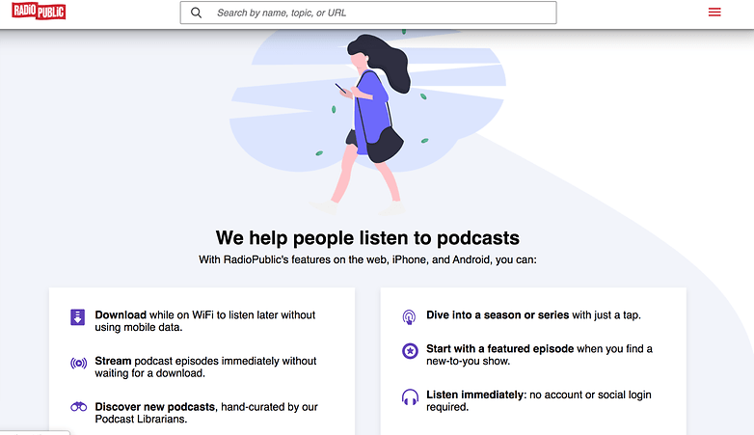Click the walking woman illustration
This screenshot has width=754, height=435.
(x=370, y=123)
